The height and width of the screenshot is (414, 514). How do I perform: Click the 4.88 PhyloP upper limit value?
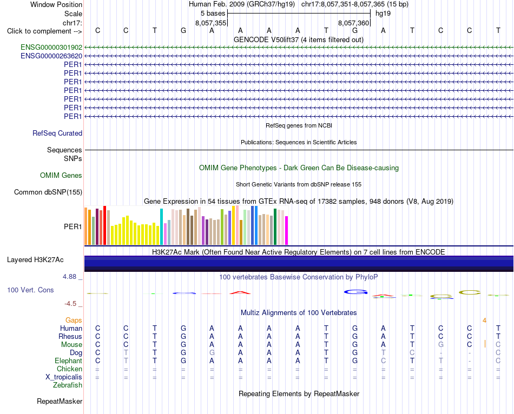69,277
